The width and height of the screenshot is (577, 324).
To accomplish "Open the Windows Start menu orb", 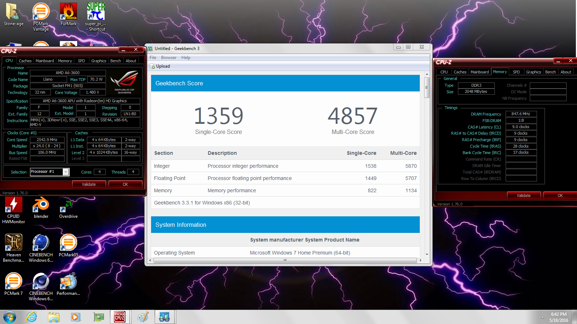I will tap(10, 317).
